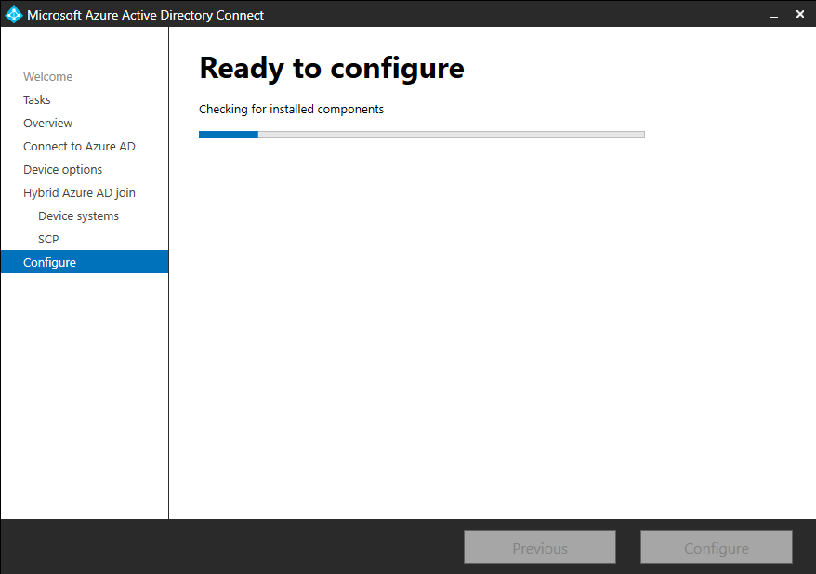816x574 pixels.
Task: Click the window title 'Microsoft Azure Active Directory Connect'
Action: 145,15
